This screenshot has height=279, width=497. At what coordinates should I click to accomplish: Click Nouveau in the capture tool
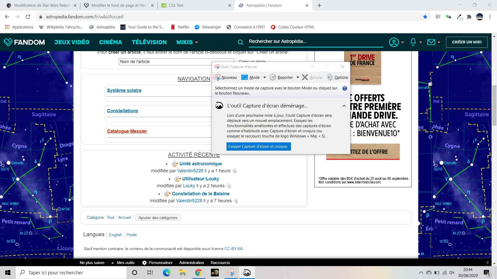click(x=225, y=77)
